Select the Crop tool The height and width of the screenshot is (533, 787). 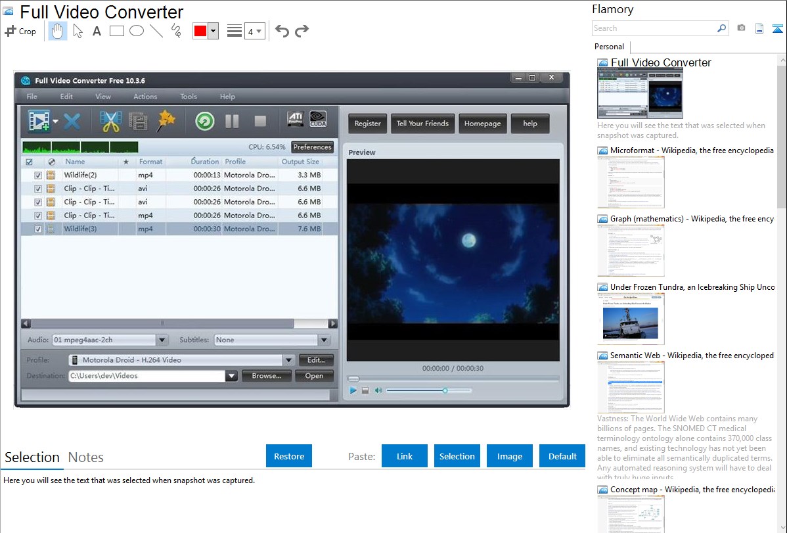20,31
